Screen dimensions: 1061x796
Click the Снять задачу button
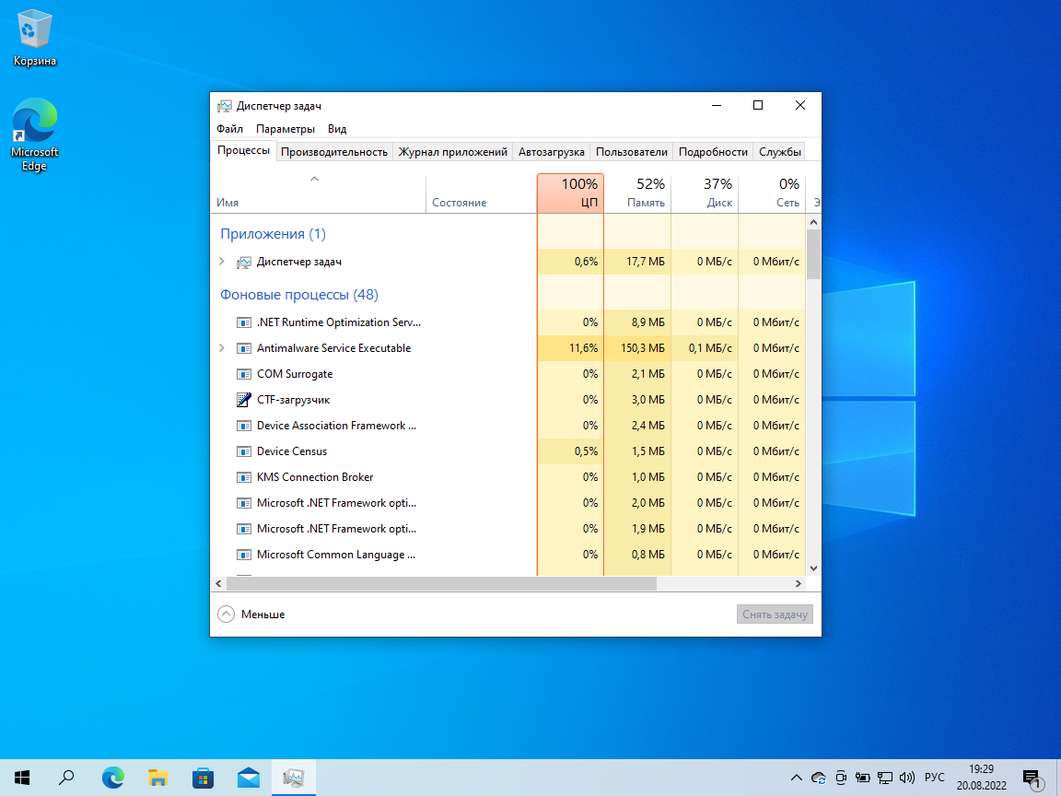tap(775, 615)
